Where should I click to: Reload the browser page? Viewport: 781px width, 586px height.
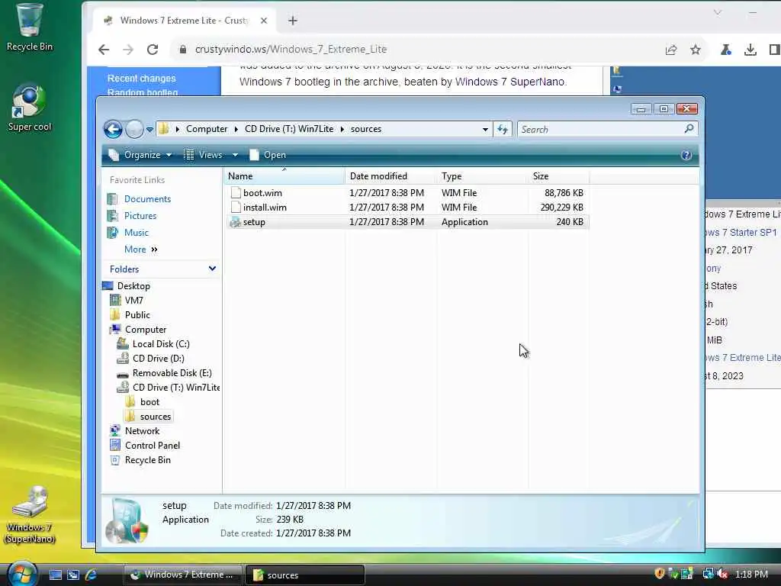pyautogui.click(x=153, y=50)
